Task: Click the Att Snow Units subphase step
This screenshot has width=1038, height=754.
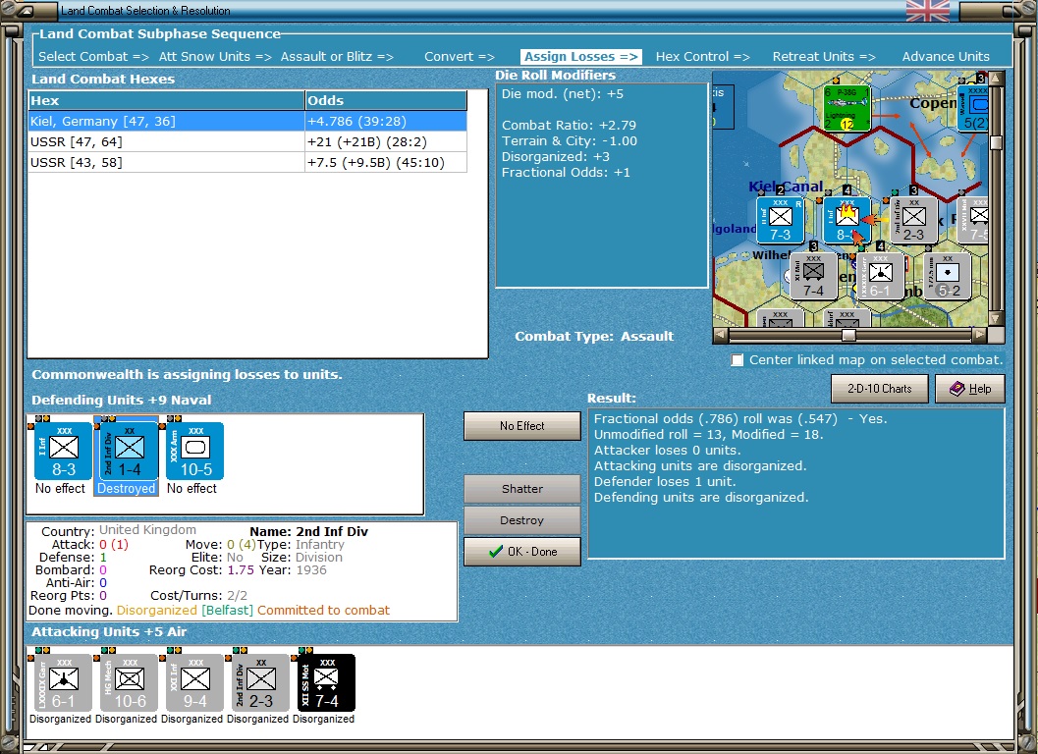Action: (215, 56)
